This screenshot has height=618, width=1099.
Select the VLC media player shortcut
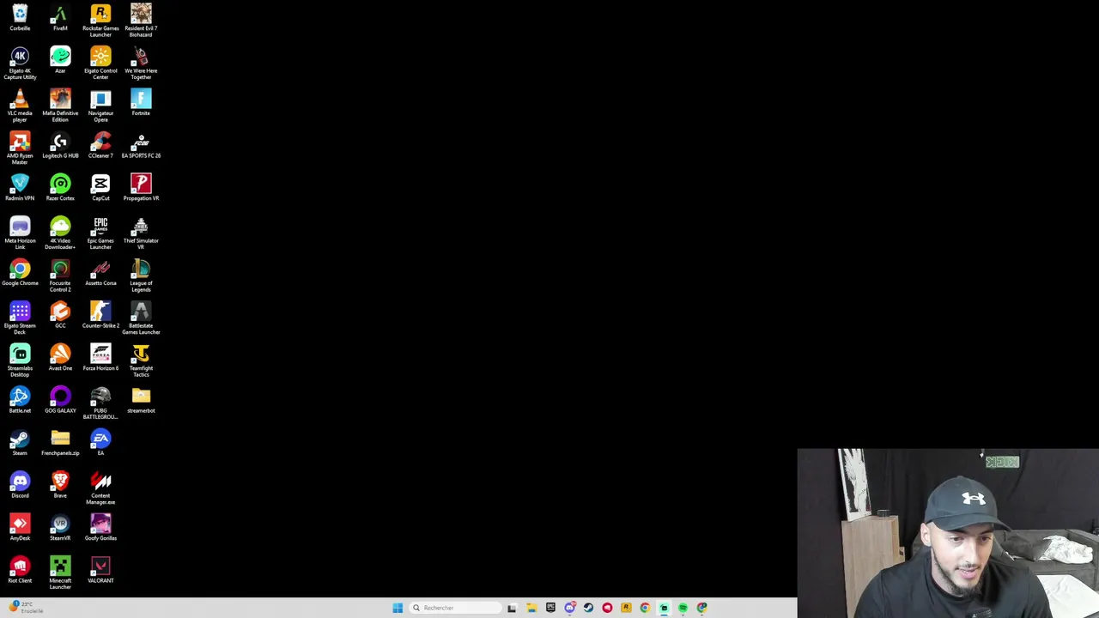tap(20, 106)
